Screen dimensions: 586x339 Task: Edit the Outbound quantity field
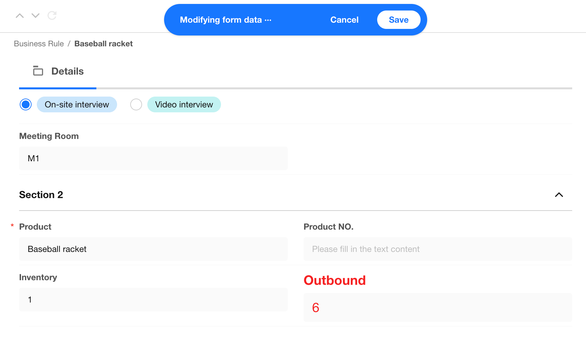[x=437, y=307]
